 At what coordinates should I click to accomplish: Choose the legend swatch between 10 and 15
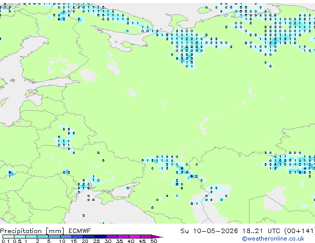tap(66, 237)
